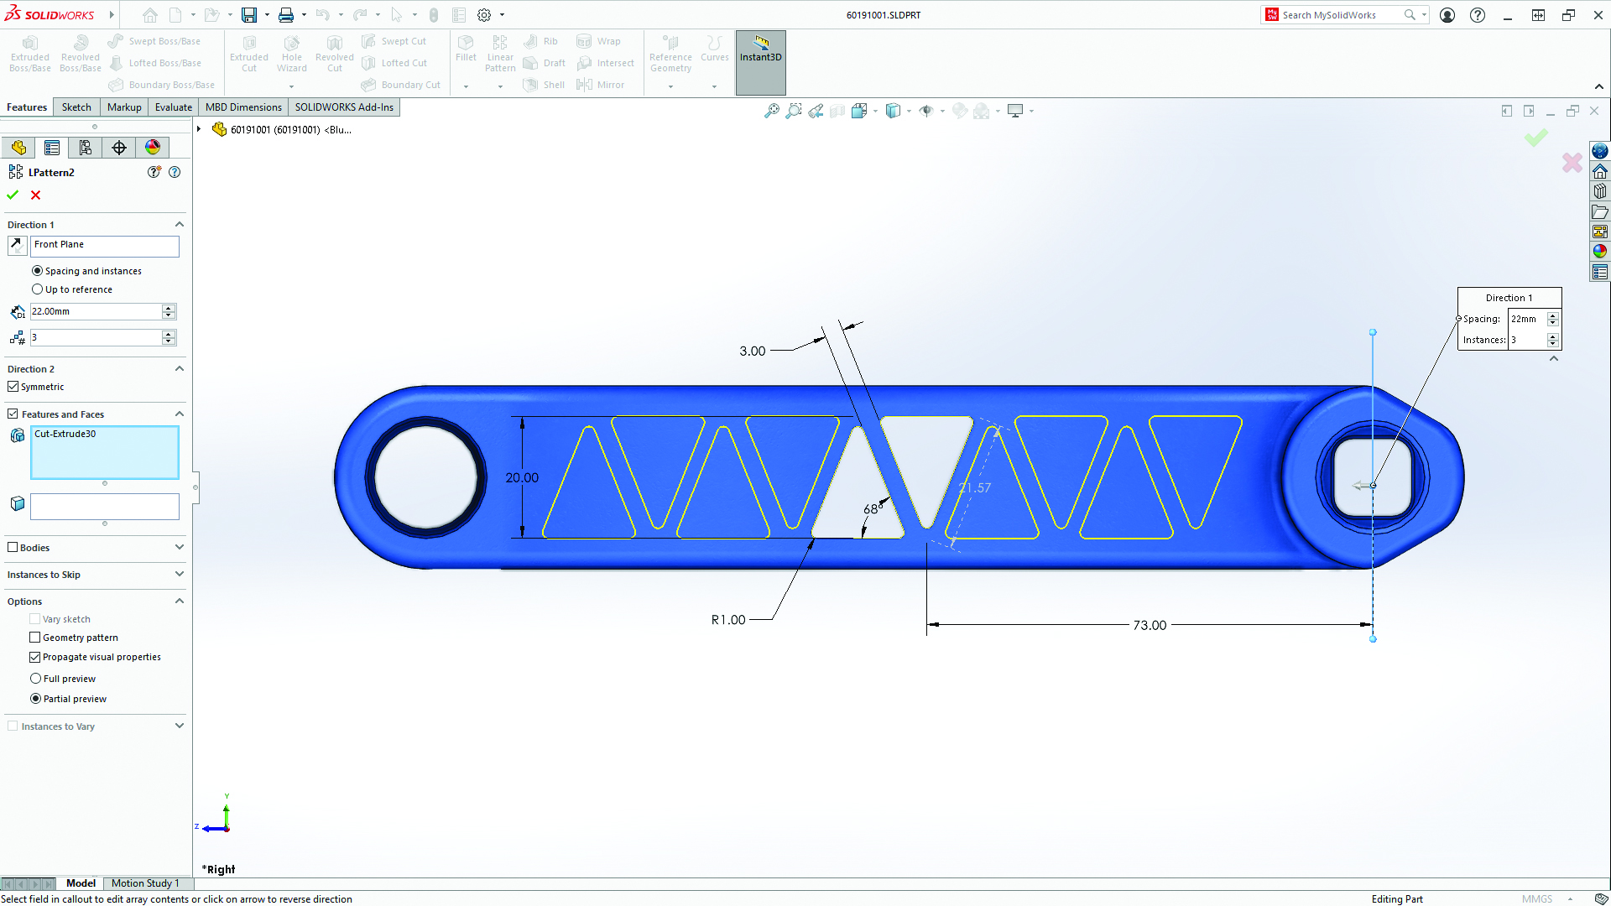Open the Evaluate tab in ribbon

coord(173,107)
